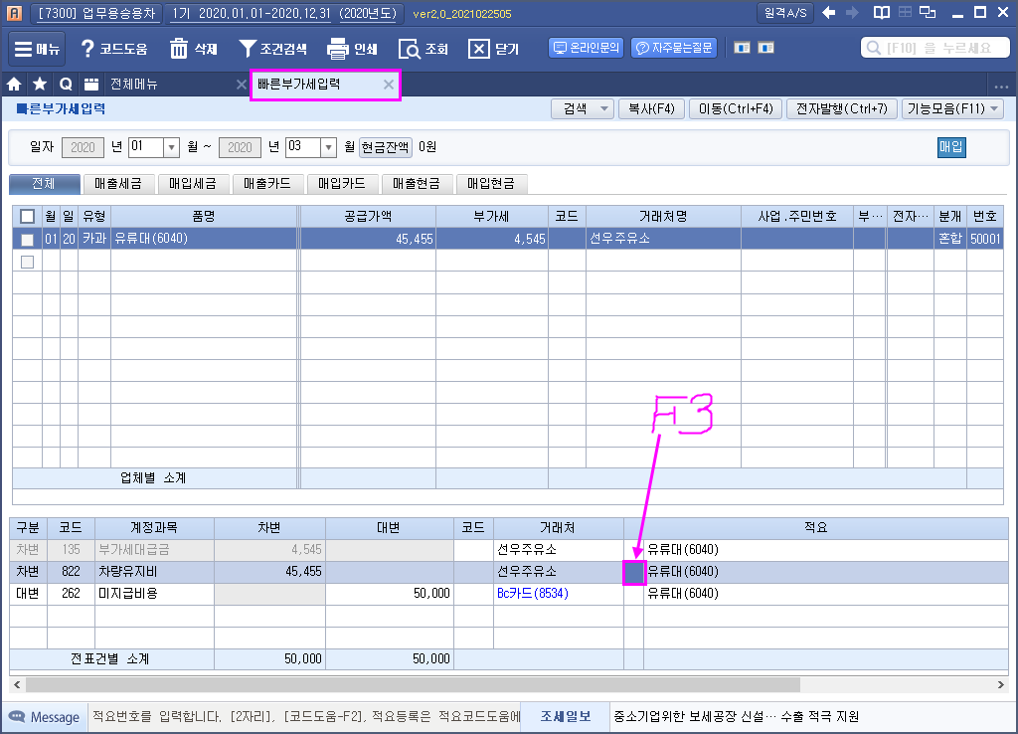Click the right split-layout icon
1018x734 pixels.
click(x=766, y=48)
